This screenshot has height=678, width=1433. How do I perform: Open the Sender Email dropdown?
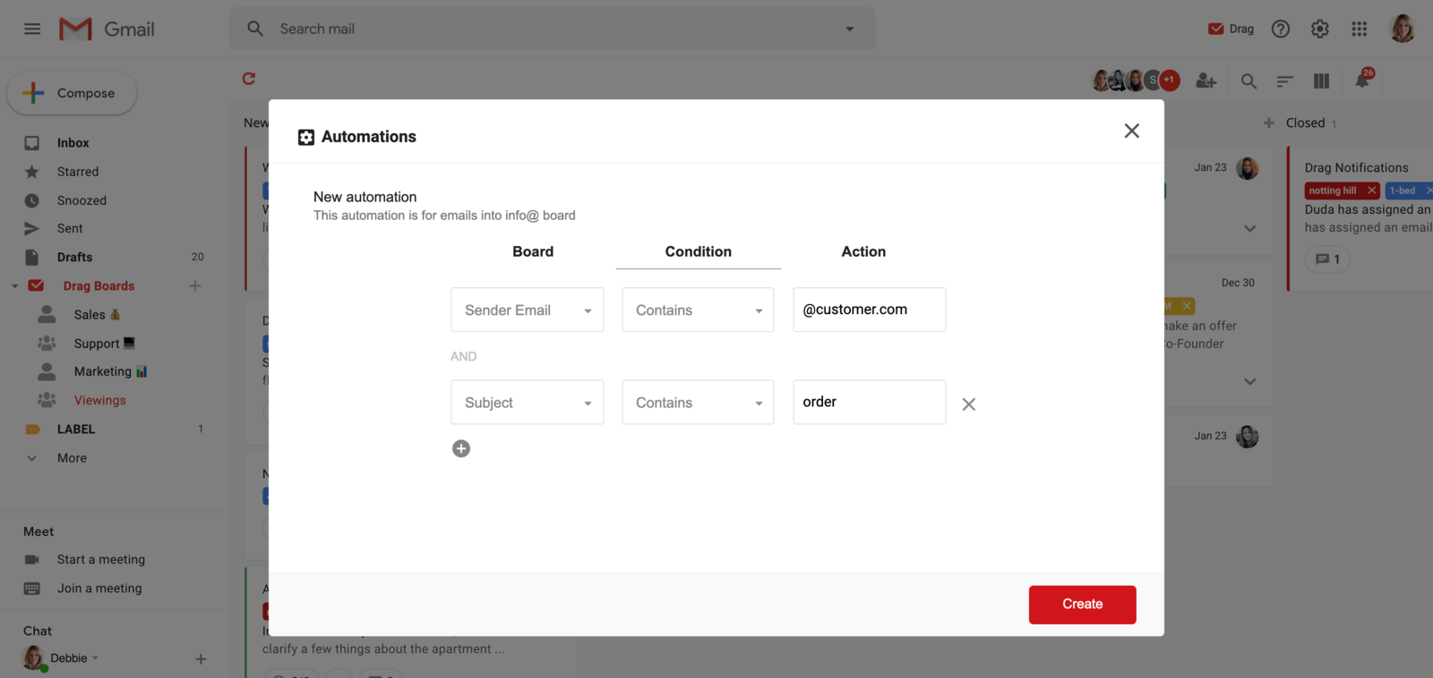[x=528, y=309]
